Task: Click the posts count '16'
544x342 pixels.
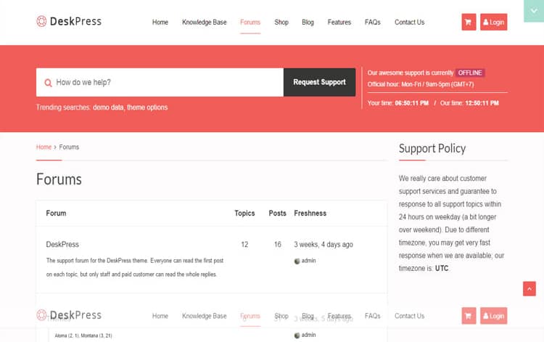Action: pyautogui.click(x=278, y=245)
